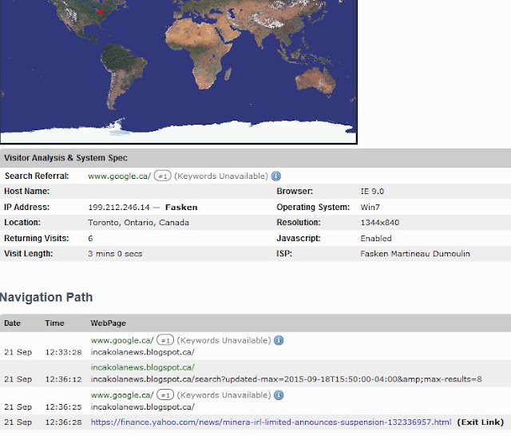
Task: Click red visitor marker on world map
Action: tap(100, 12)
